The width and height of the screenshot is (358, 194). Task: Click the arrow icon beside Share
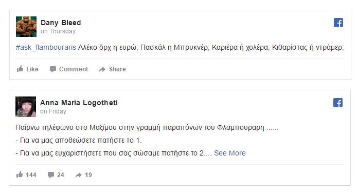[102, 69]
